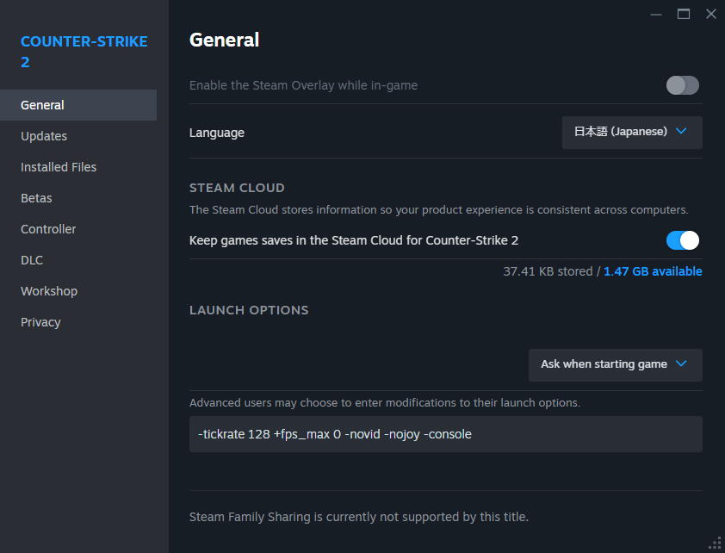Maximize the properties window
725x553 pixels.
pos(684,15)
